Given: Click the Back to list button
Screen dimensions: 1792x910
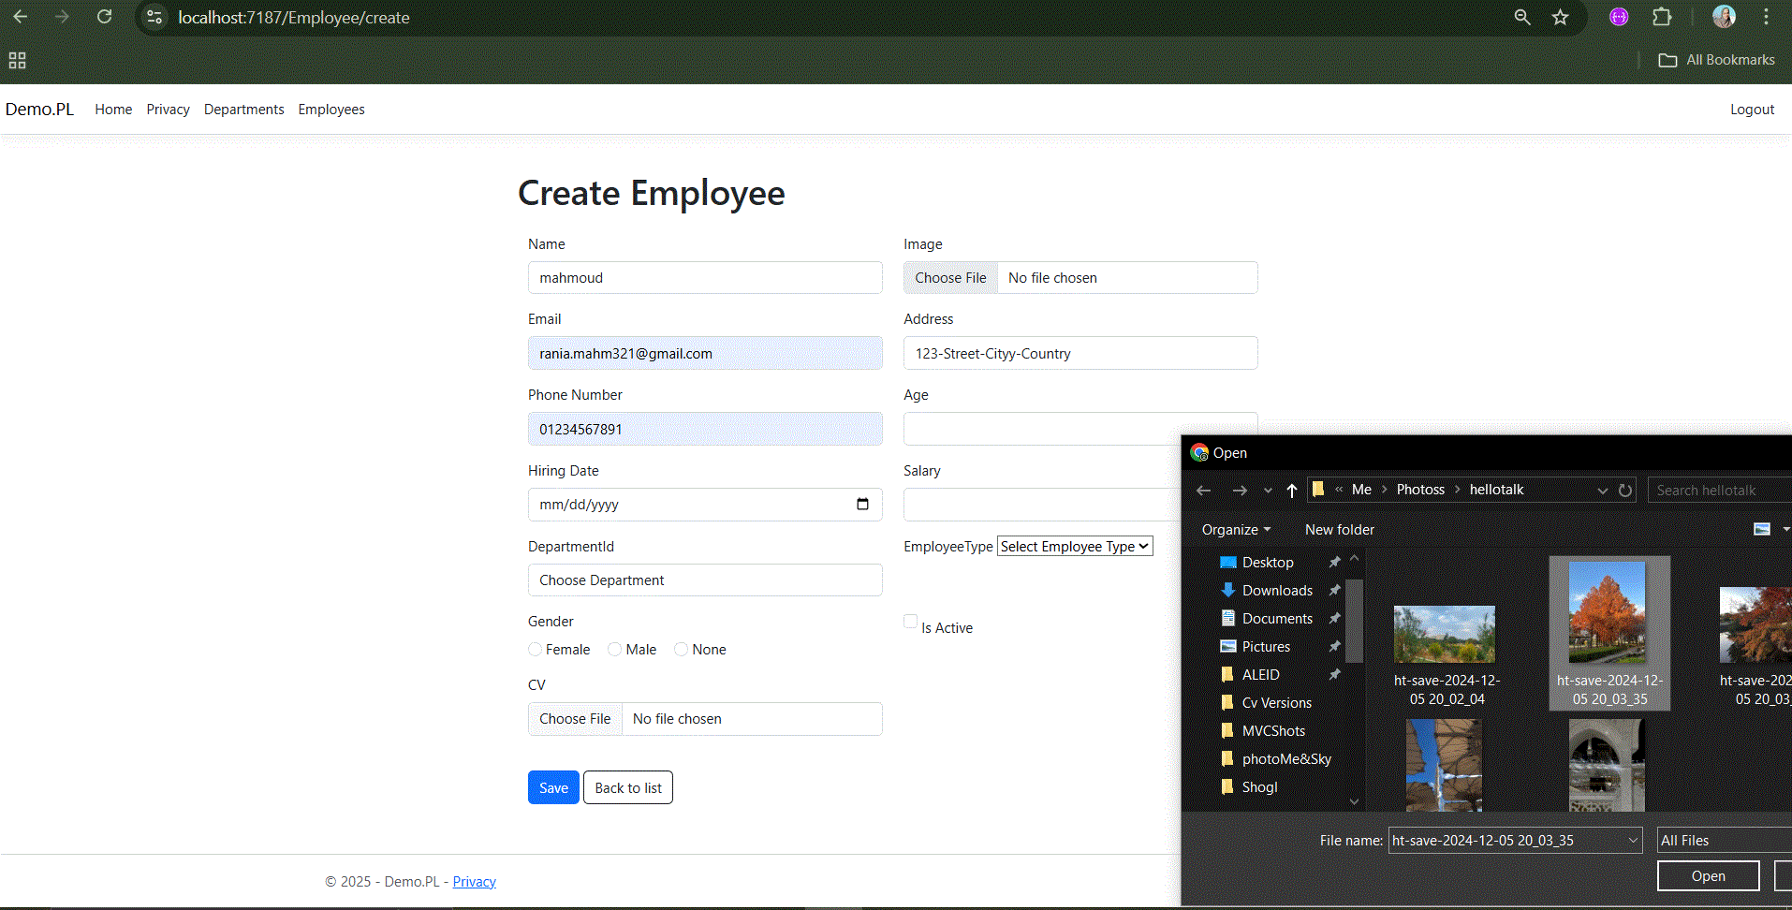Looking at the screenshot, I should (628, 787).
